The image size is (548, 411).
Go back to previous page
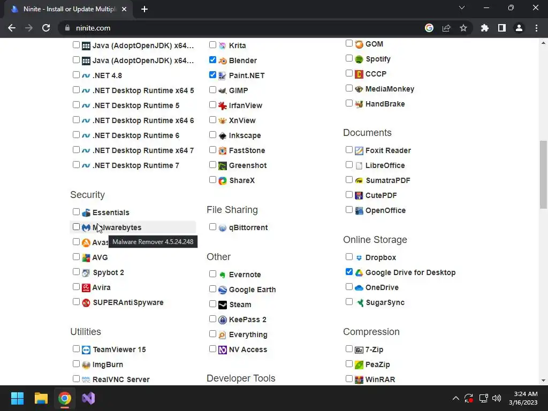coord(12,28)
